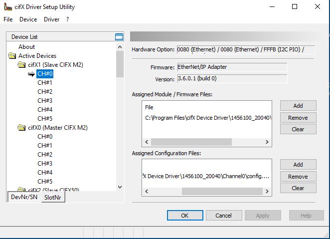
Task: Click the Apply button
Action: click(263, 216)
